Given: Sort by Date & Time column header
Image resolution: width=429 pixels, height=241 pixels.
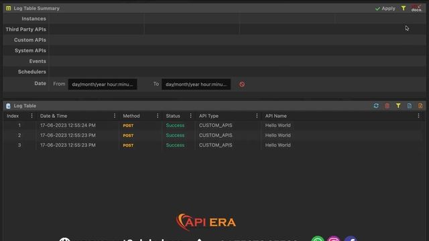Looking at the screenshot, I should (54, 116).
